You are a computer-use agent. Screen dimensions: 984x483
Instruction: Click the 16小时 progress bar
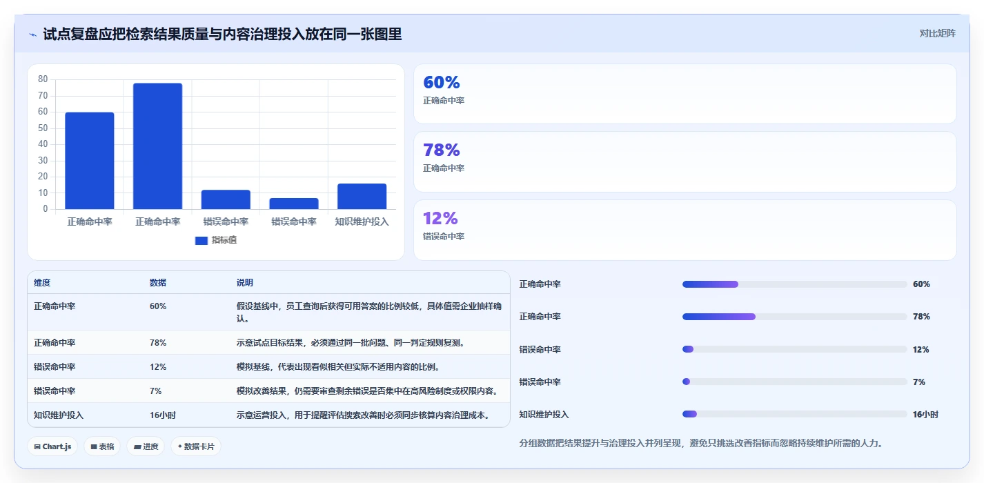point(794,414)
